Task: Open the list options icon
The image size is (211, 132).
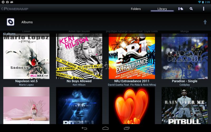Action: (181, 9)
